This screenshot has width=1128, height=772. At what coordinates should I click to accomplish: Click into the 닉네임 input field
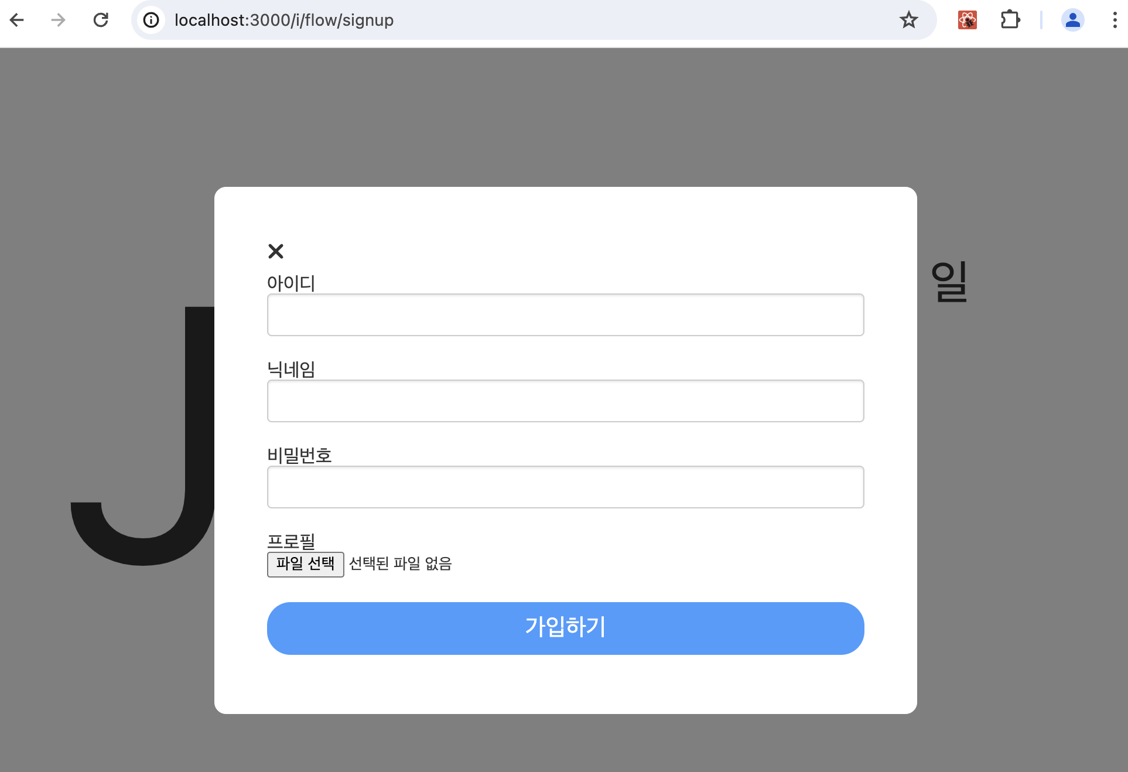point(565,401)
